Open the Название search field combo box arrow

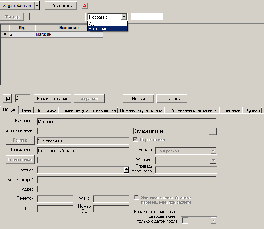[123, 17]
